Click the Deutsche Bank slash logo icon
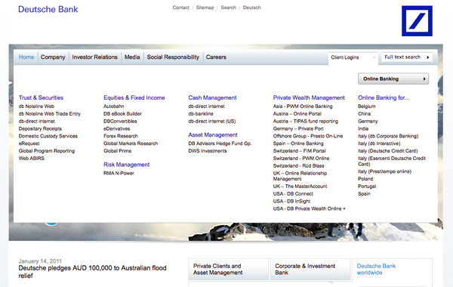453x287 pixels. 417,21
